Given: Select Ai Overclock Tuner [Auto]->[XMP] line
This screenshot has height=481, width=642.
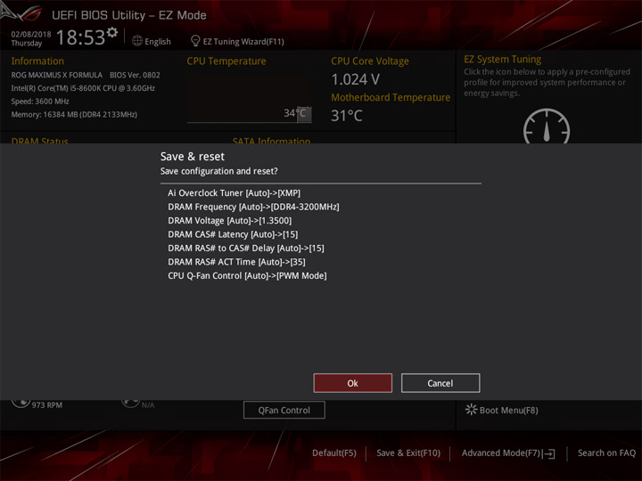Looking at the screenshot, I should pyautogui.click(x=234, y=192).
